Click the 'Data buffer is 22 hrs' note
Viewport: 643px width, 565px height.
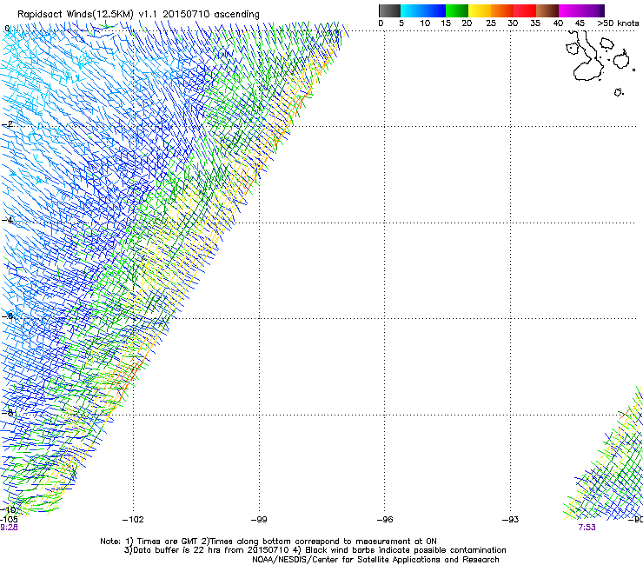(x=315, y=550)
